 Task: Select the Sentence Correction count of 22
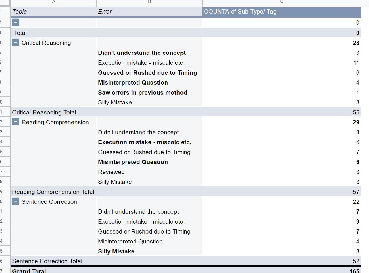point(356,202)
